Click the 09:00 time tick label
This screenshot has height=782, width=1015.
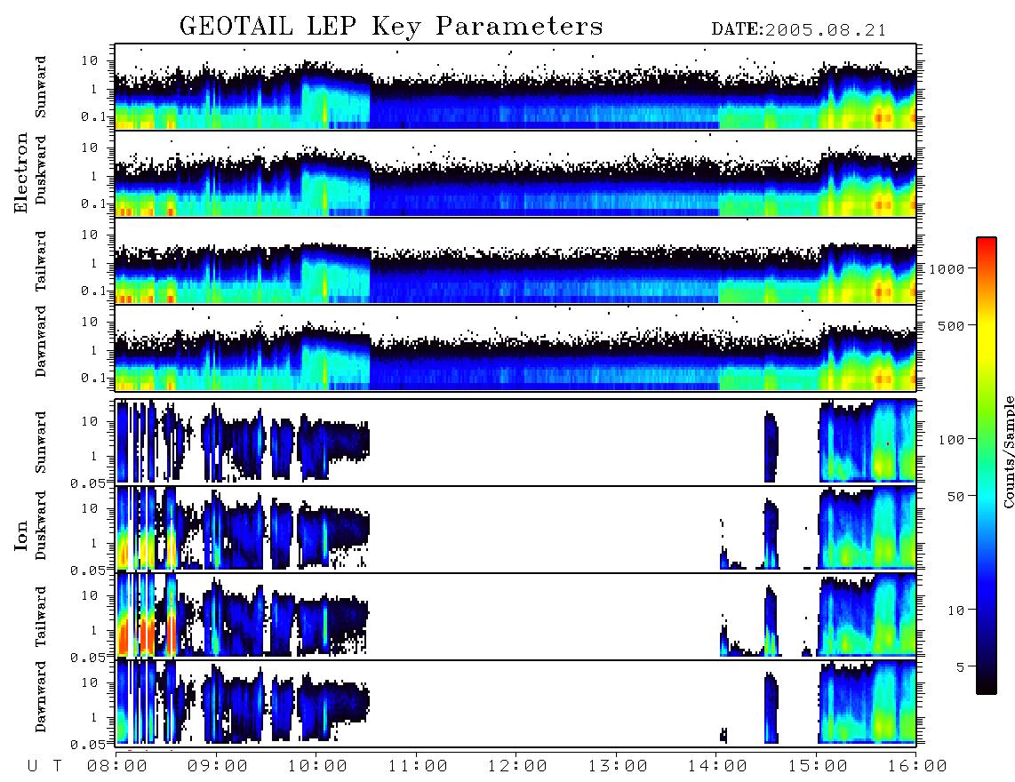click(218, 766)
